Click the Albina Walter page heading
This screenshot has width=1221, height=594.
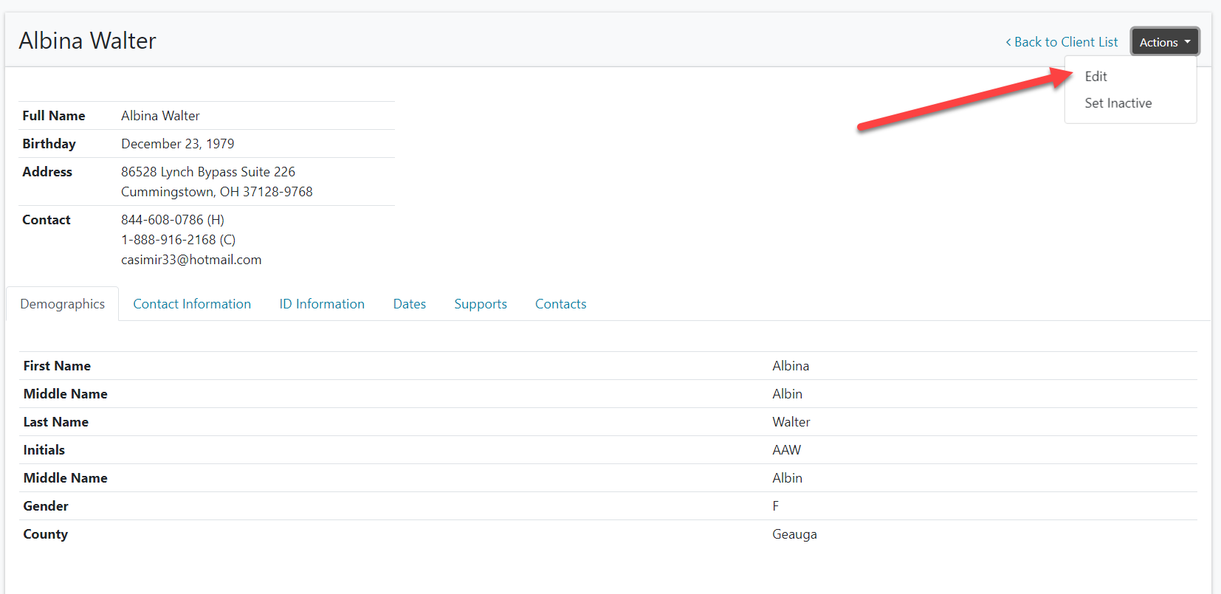[87, 41]
